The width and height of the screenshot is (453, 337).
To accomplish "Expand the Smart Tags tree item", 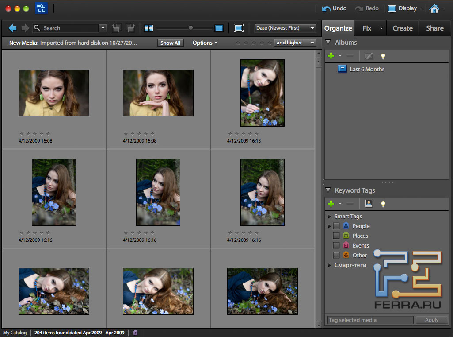I will pyautogui.click(x=330, y=217).
